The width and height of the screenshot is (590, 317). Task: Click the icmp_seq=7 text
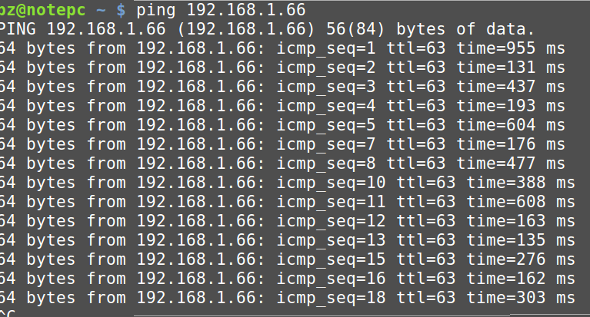click(326, 144)
